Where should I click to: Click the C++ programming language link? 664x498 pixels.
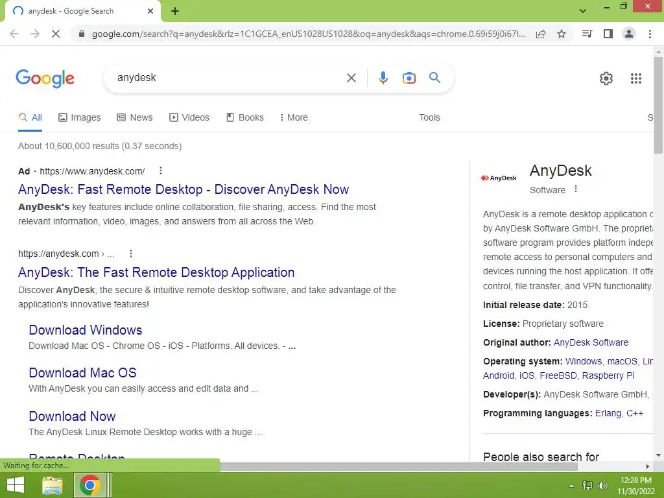(634, 413)
